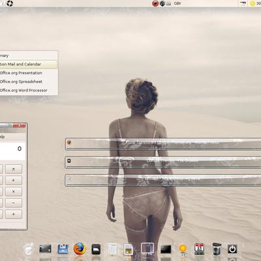Click the plus/minus (±) calculator button
Viewport: 261px width, 261px height.
[x=14, y=169]
